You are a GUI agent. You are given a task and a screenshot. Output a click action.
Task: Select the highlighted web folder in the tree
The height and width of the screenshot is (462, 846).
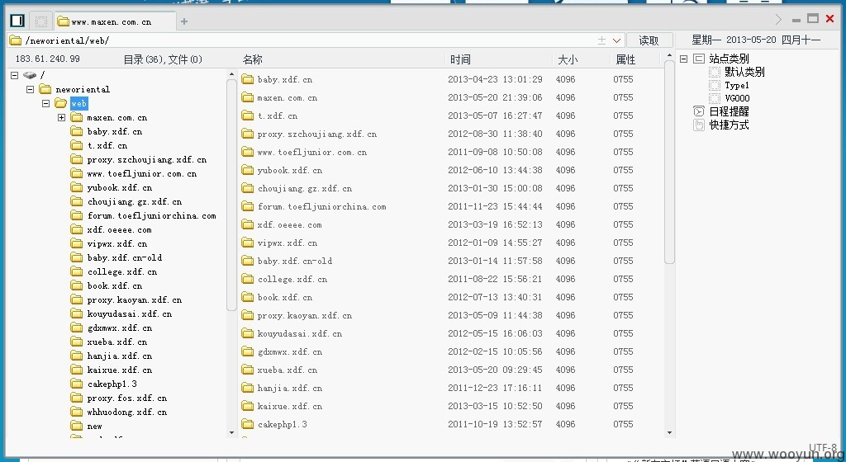(78, 103)
